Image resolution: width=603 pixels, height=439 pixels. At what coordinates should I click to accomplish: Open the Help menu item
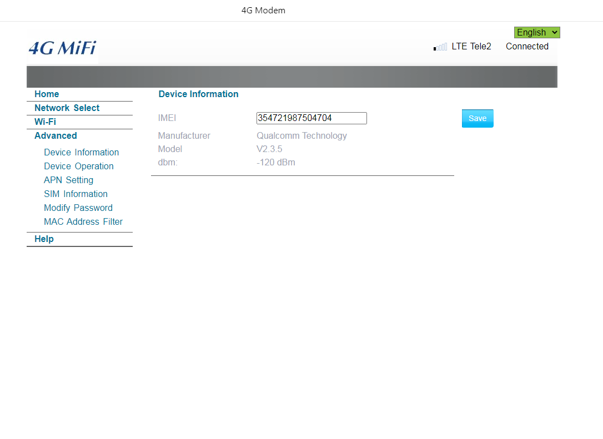click(44, 239)
